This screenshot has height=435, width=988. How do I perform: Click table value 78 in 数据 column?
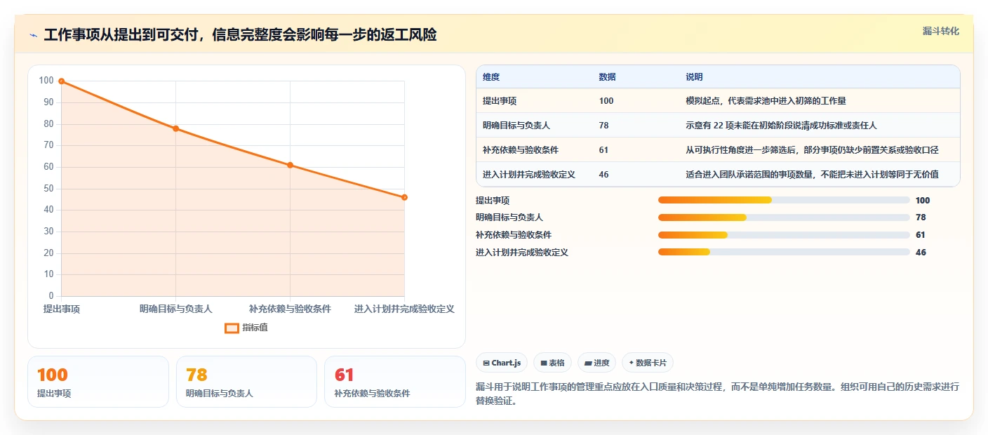(x=604, y=126)
